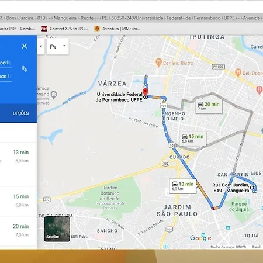Image resolution: width=263 pixels, height=263 pixels.
Task: Click the red UFPE destination pin
Action: [146, 91]
